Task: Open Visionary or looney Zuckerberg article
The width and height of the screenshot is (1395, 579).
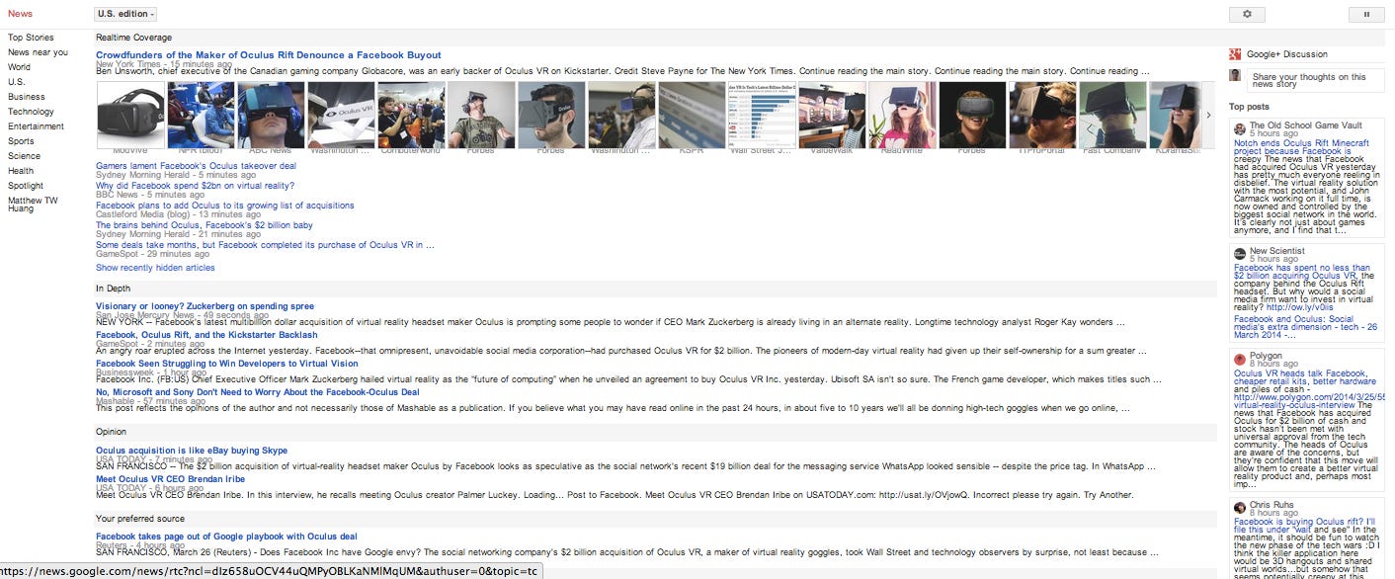Action: [205, 306]
